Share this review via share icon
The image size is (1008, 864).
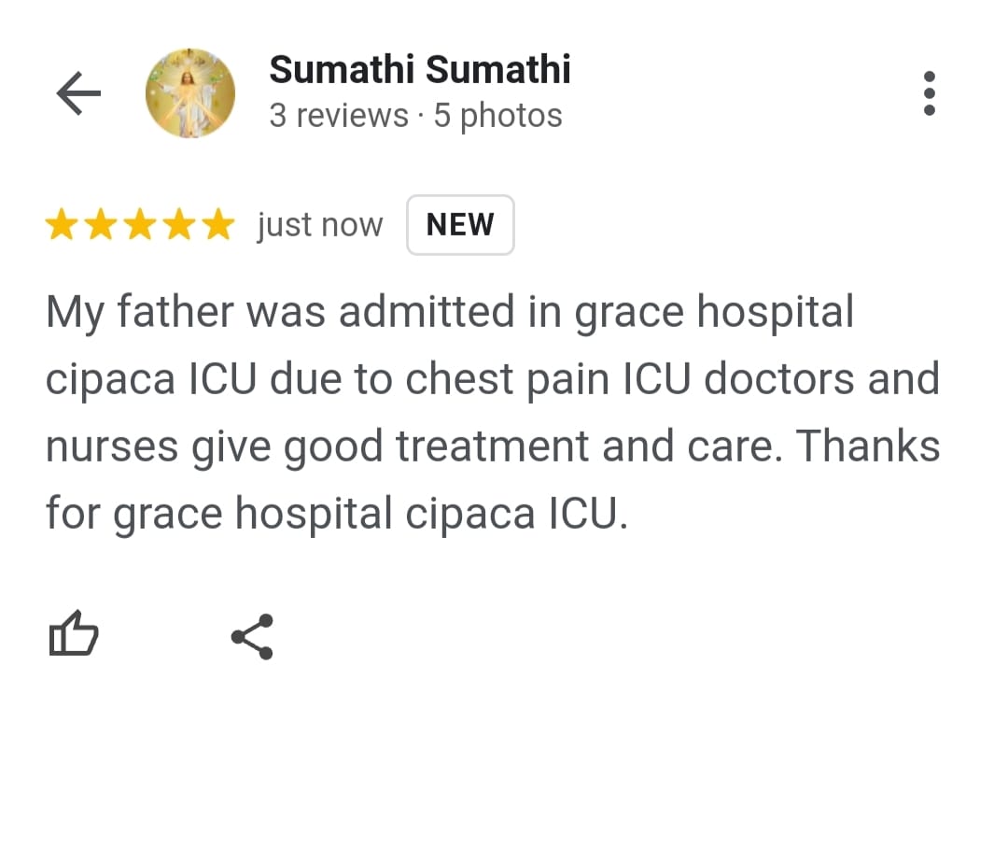coord(252,637)
